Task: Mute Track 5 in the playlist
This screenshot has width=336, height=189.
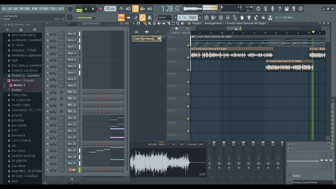Action: [188, 94]
